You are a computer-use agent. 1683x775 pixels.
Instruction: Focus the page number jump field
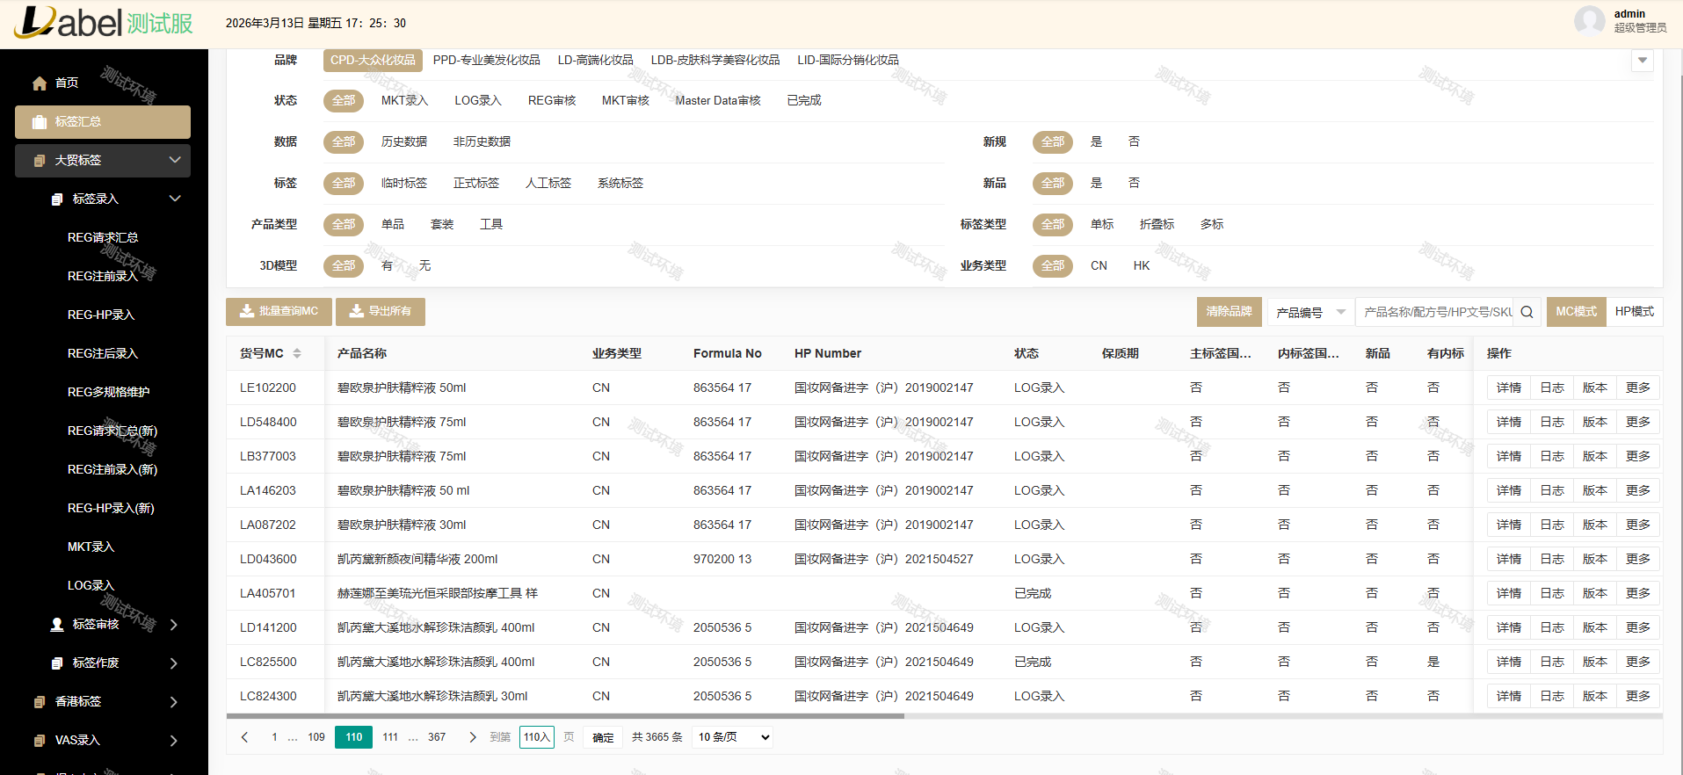point(537,737)
